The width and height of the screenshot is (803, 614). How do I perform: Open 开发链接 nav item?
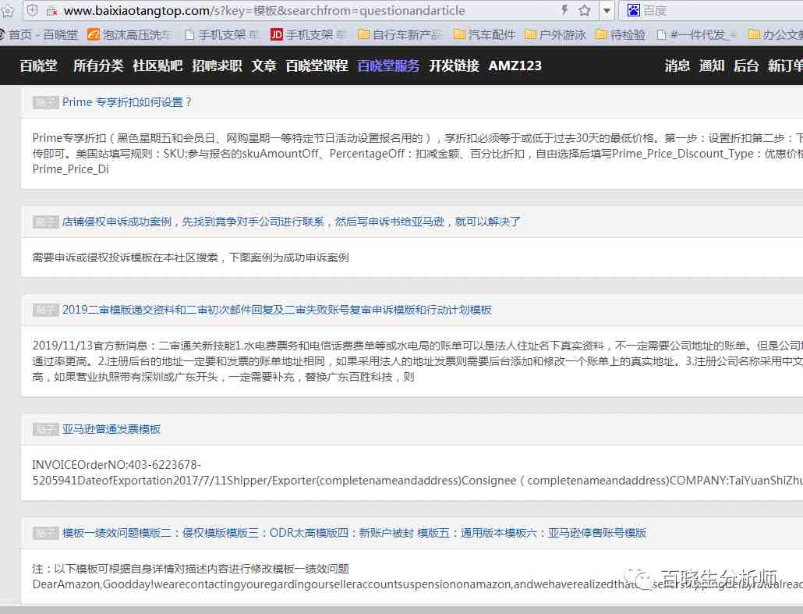click(x=454, y=66)
